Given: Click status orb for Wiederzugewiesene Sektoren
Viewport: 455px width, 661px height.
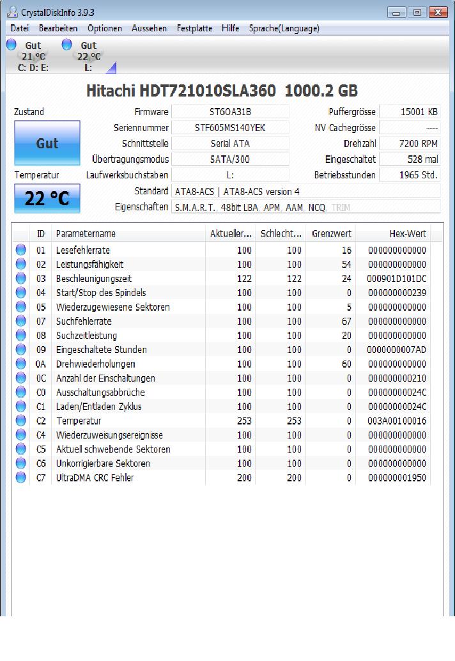Looking at the screenshot, I should (20, 306).
